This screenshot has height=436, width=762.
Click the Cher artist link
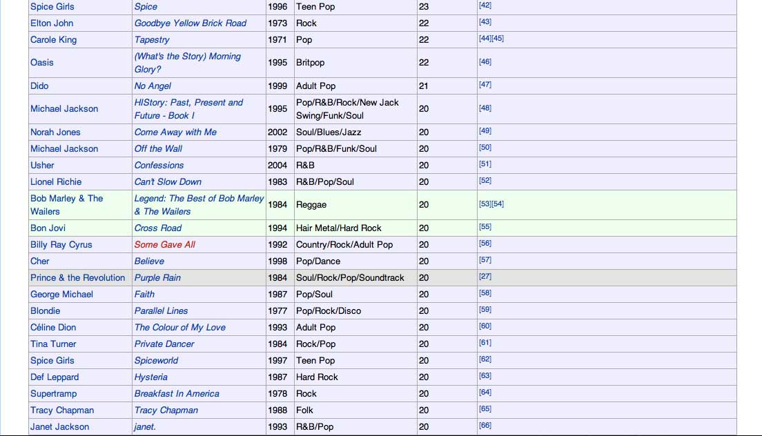tap(40, 261)
